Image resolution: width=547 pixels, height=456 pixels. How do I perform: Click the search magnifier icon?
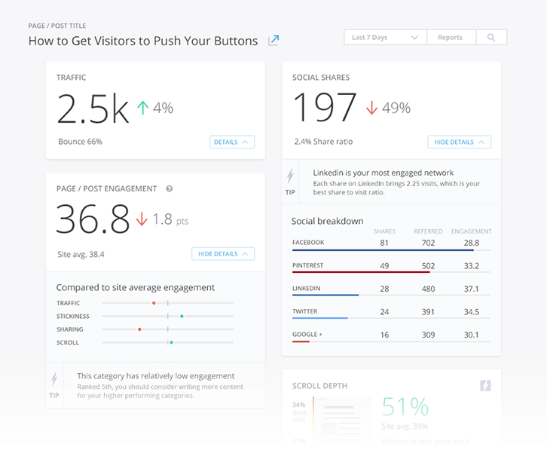tap(490, 38)
